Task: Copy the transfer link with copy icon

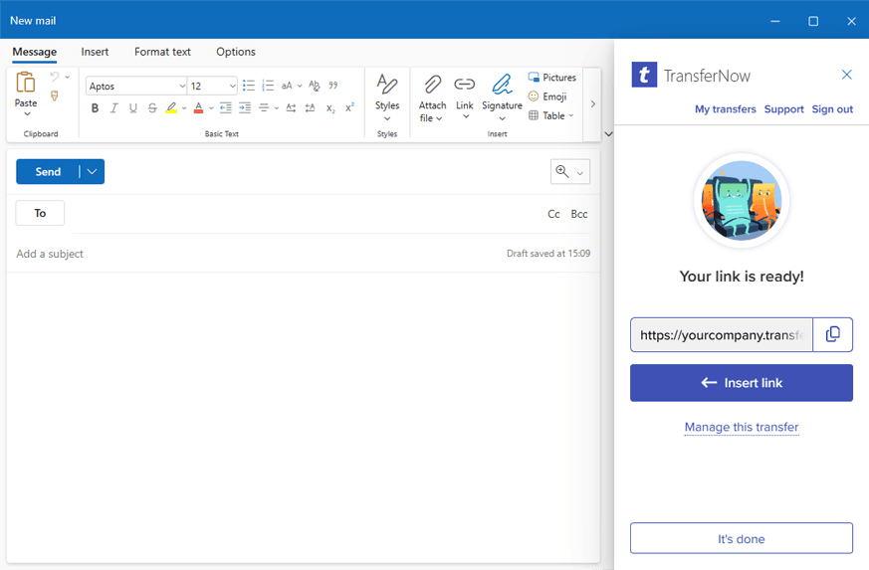Action: pyautogui.click(x=833, y=335)
